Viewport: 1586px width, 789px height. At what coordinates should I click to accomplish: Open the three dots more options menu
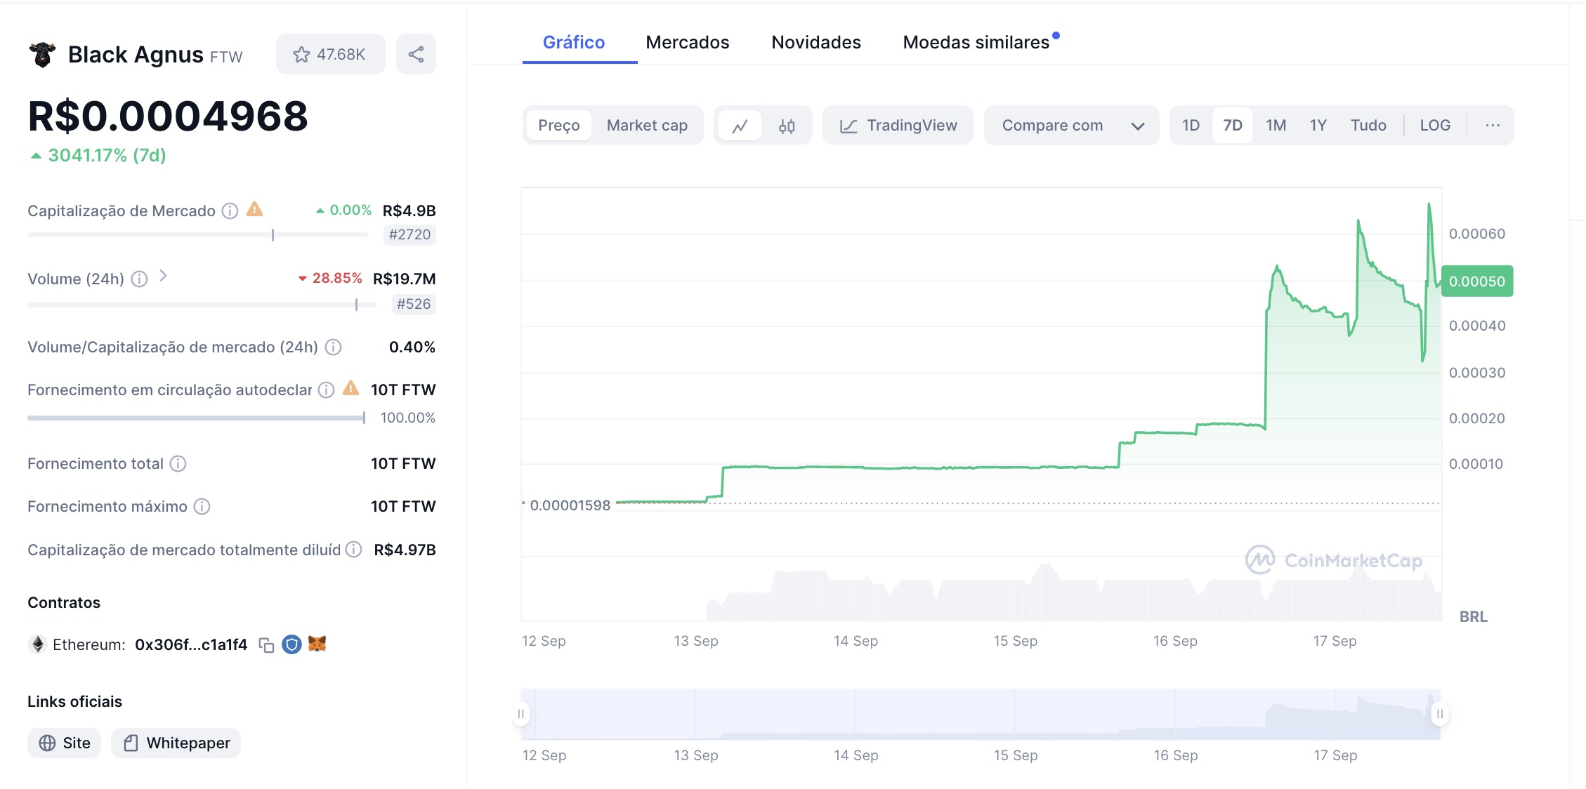point(1493,126)
